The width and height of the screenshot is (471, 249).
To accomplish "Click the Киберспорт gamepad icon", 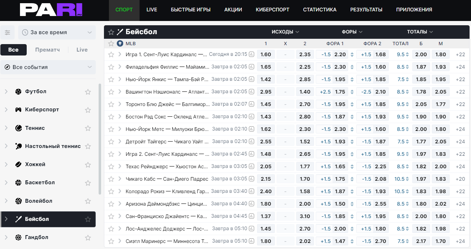I will point(18,110).
